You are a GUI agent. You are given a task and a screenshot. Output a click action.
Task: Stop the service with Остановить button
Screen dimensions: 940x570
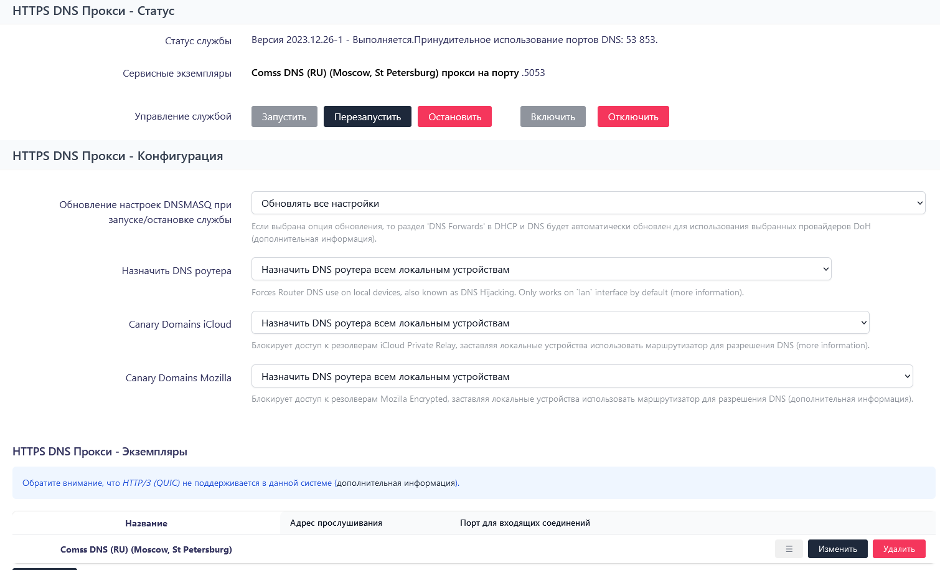[454, 116]
